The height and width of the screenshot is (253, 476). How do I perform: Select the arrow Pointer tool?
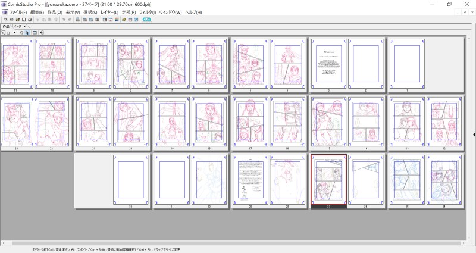coord(27,33)
